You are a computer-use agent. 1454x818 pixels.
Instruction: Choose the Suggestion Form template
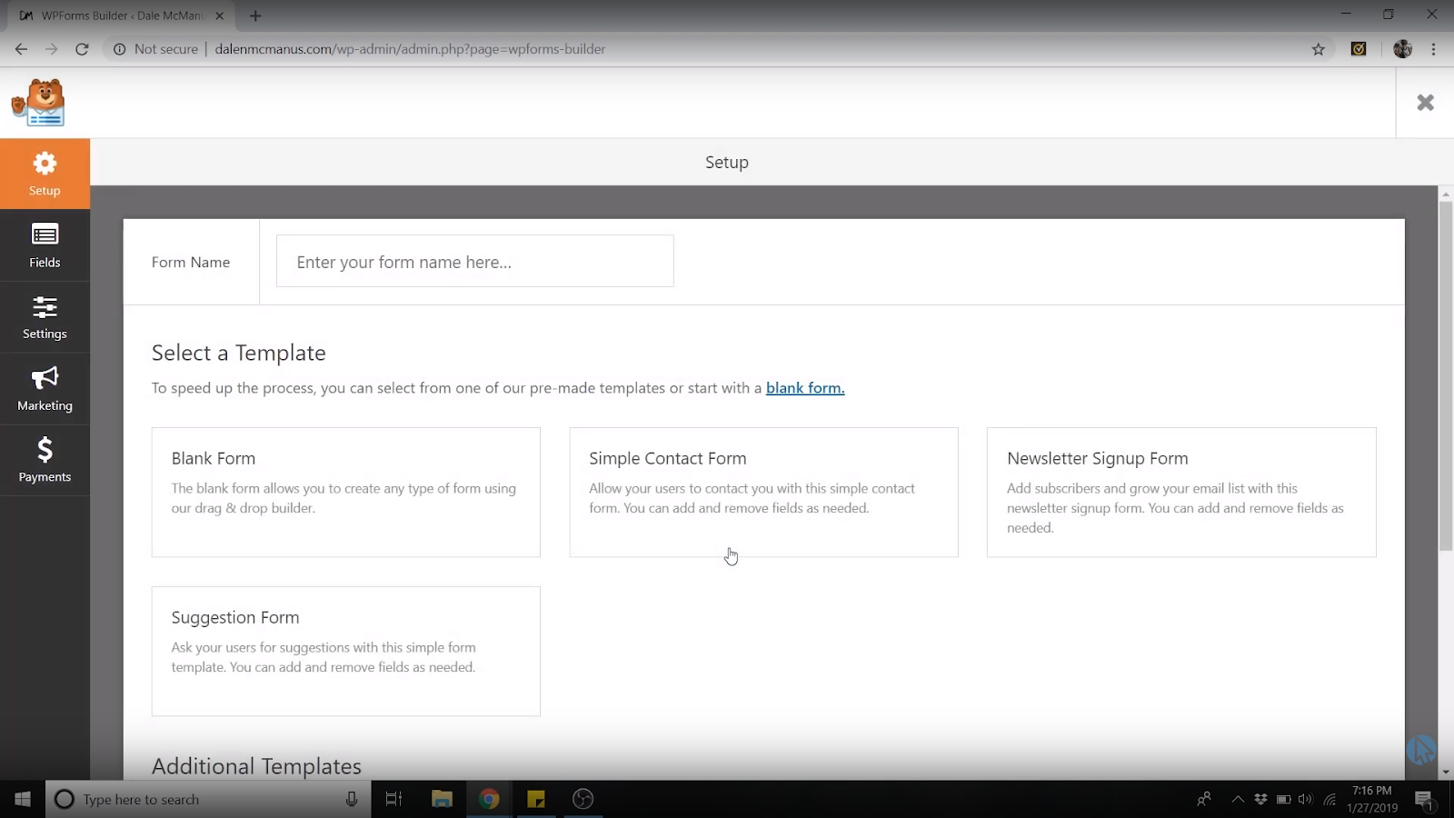(x=345, y=651)
